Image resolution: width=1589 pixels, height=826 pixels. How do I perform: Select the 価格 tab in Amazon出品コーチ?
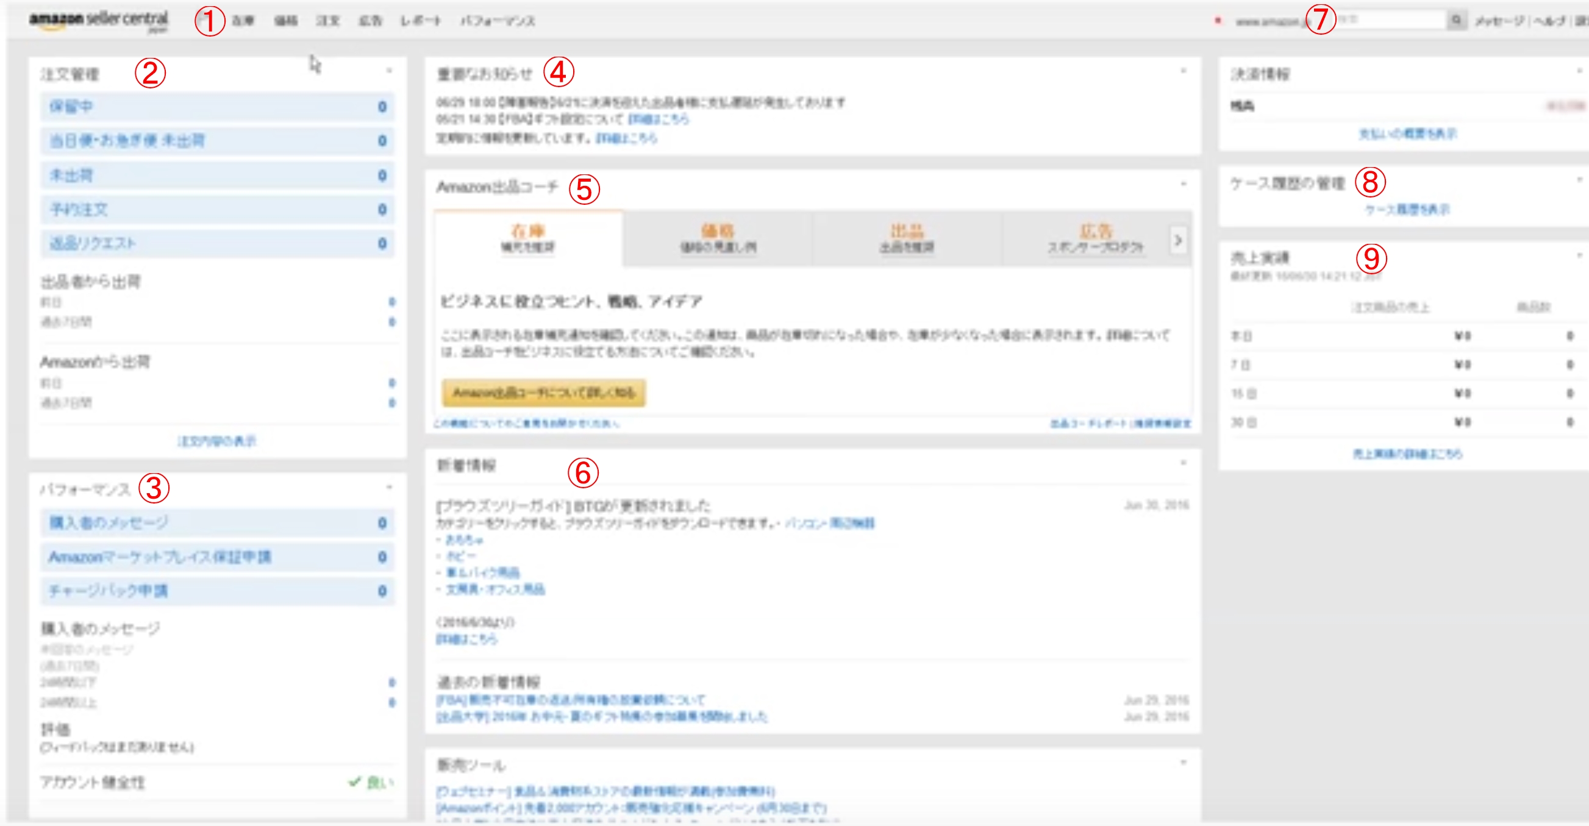(718, 239)
